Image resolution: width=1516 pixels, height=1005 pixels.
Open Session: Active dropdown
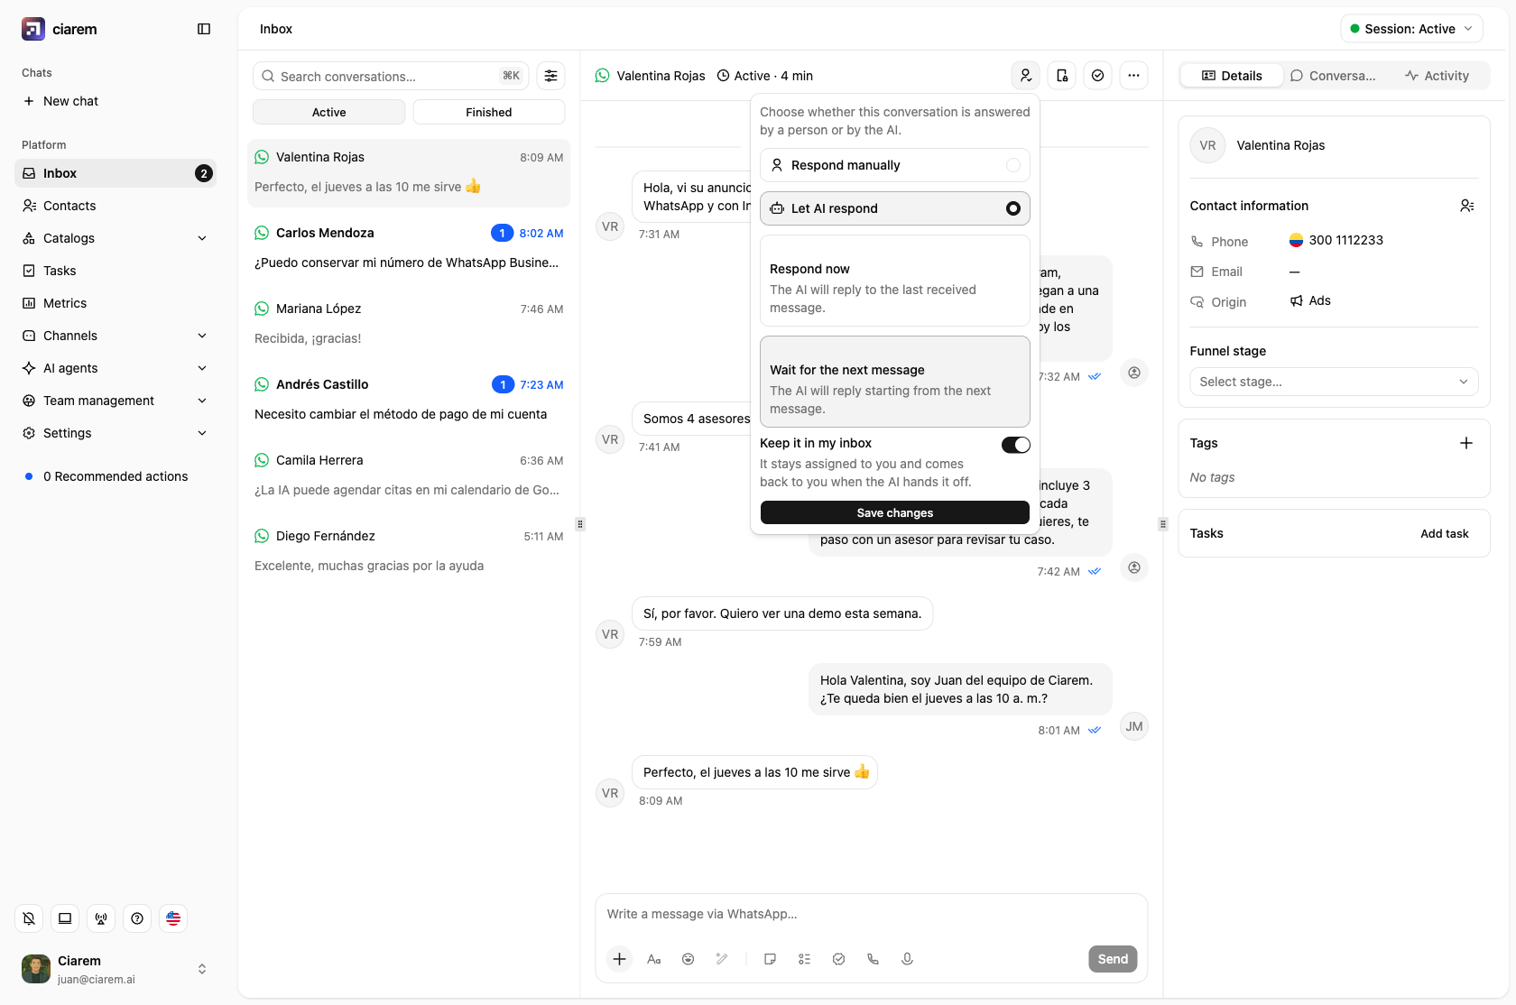[1411, 29]
